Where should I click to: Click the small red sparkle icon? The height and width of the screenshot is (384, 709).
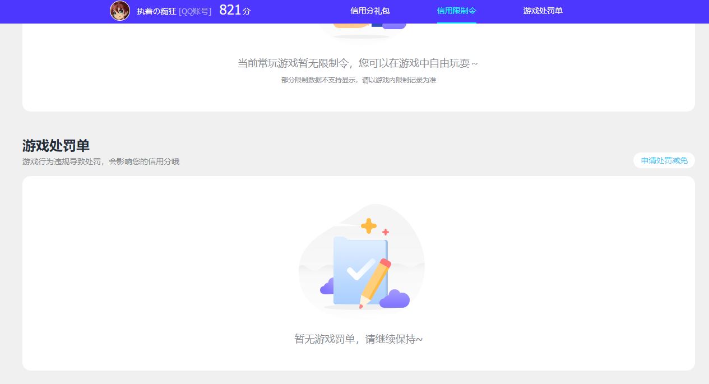(x=385, y=232)
